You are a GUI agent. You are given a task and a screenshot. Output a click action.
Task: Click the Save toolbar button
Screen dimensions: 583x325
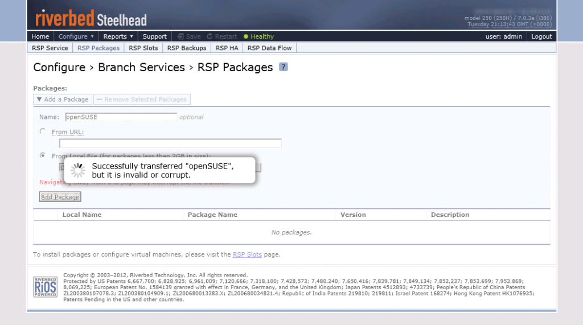[x=189, y=36]
